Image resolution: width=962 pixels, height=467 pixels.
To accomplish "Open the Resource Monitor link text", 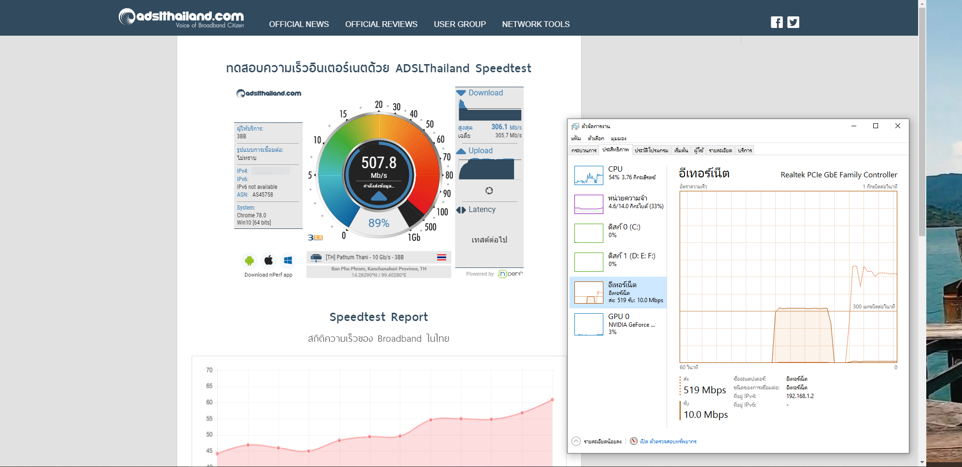I will click(x=668, y=441).
